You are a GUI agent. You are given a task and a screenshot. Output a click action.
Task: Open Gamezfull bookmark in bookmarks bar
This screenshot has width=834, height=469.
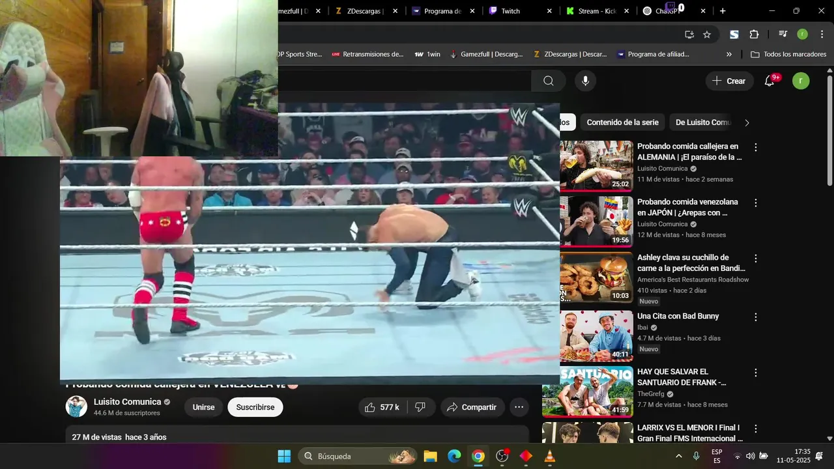click(x=486, y=54)
